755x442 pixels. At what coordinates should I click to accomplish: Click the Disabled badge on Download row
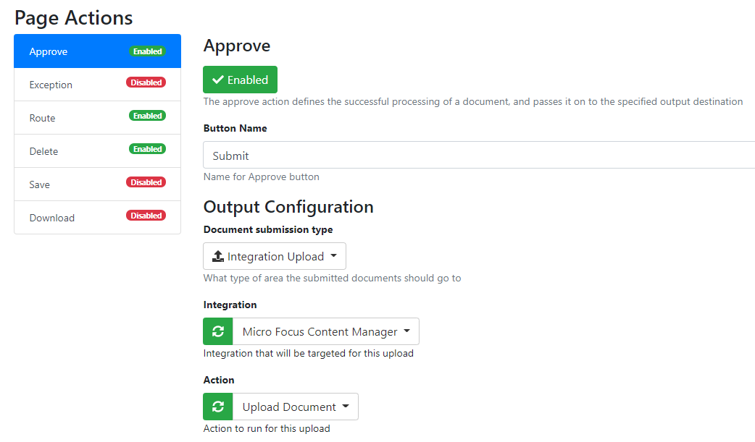click(x=146, y=216)
